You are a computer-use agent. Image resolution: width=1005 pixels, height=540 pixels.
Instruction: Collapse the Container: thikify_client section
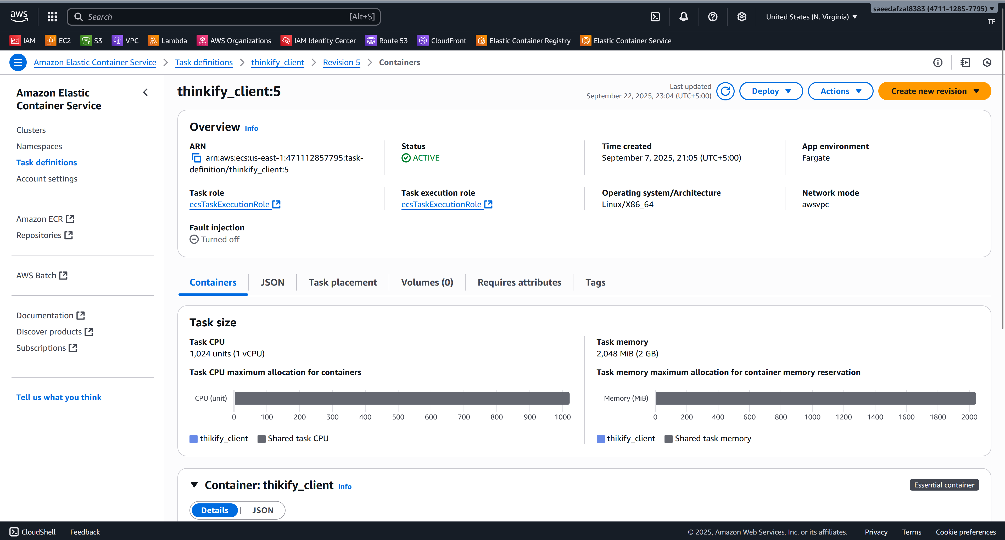[195, 485]
